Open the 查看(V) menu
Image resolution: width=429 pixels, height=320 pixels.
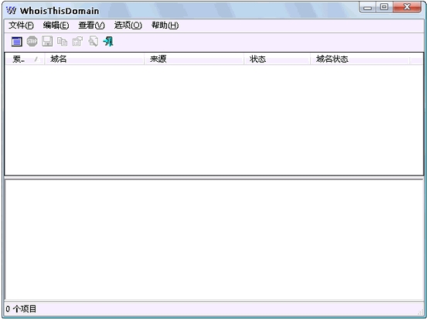click(x=92, y=26)
